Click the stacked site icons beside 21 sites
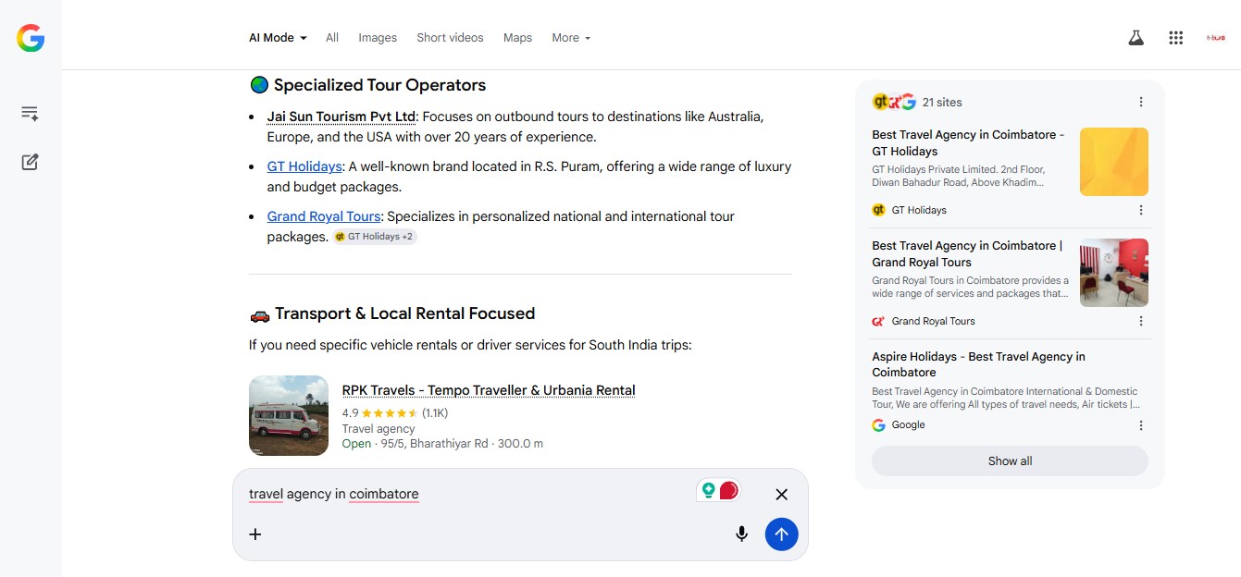This screenshot has width=1241, height=577. point(894,102)
